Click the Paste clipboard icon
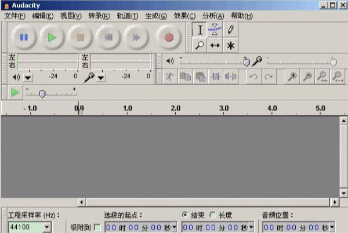This screenshot has width=348, height=233. coord(201,77)
